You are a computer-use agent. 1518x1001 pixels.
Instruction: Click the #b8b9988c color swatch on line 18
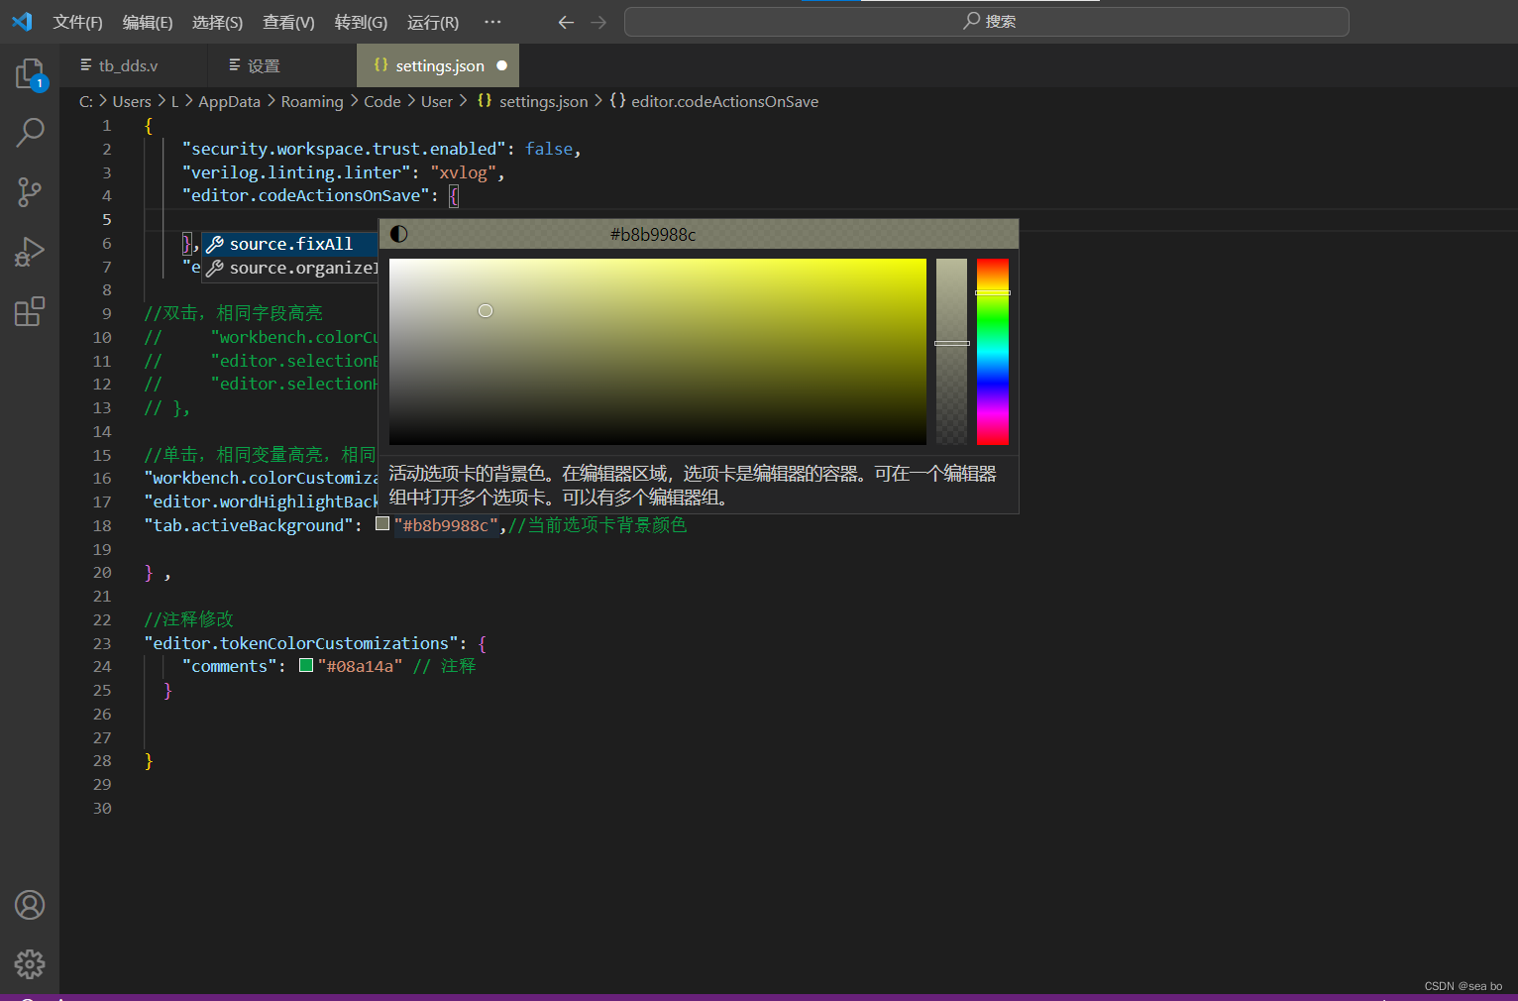382,524
